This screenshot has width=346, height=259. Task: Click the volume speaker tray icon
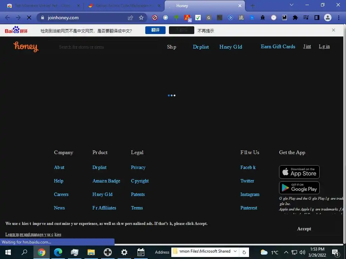pyautogui.click(x=302, y=252)
